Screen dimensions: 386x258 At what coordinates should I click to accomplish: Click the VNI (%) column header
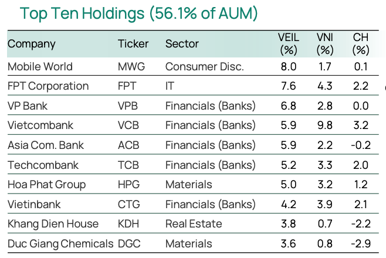point(324,44)
